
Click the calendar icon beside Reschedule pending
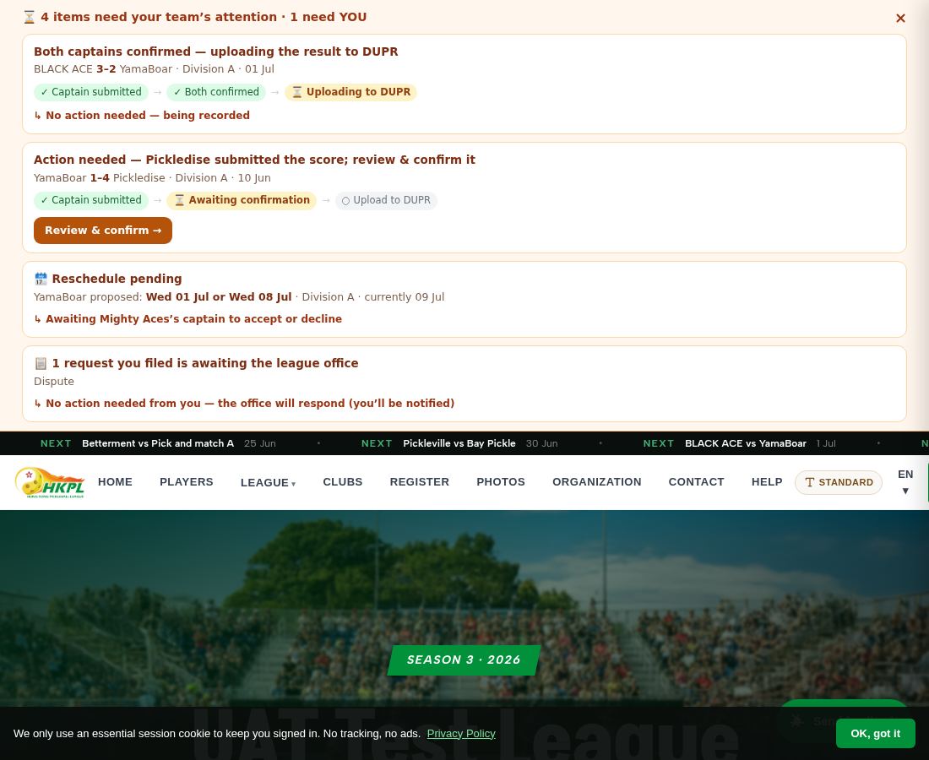(41, 279)
